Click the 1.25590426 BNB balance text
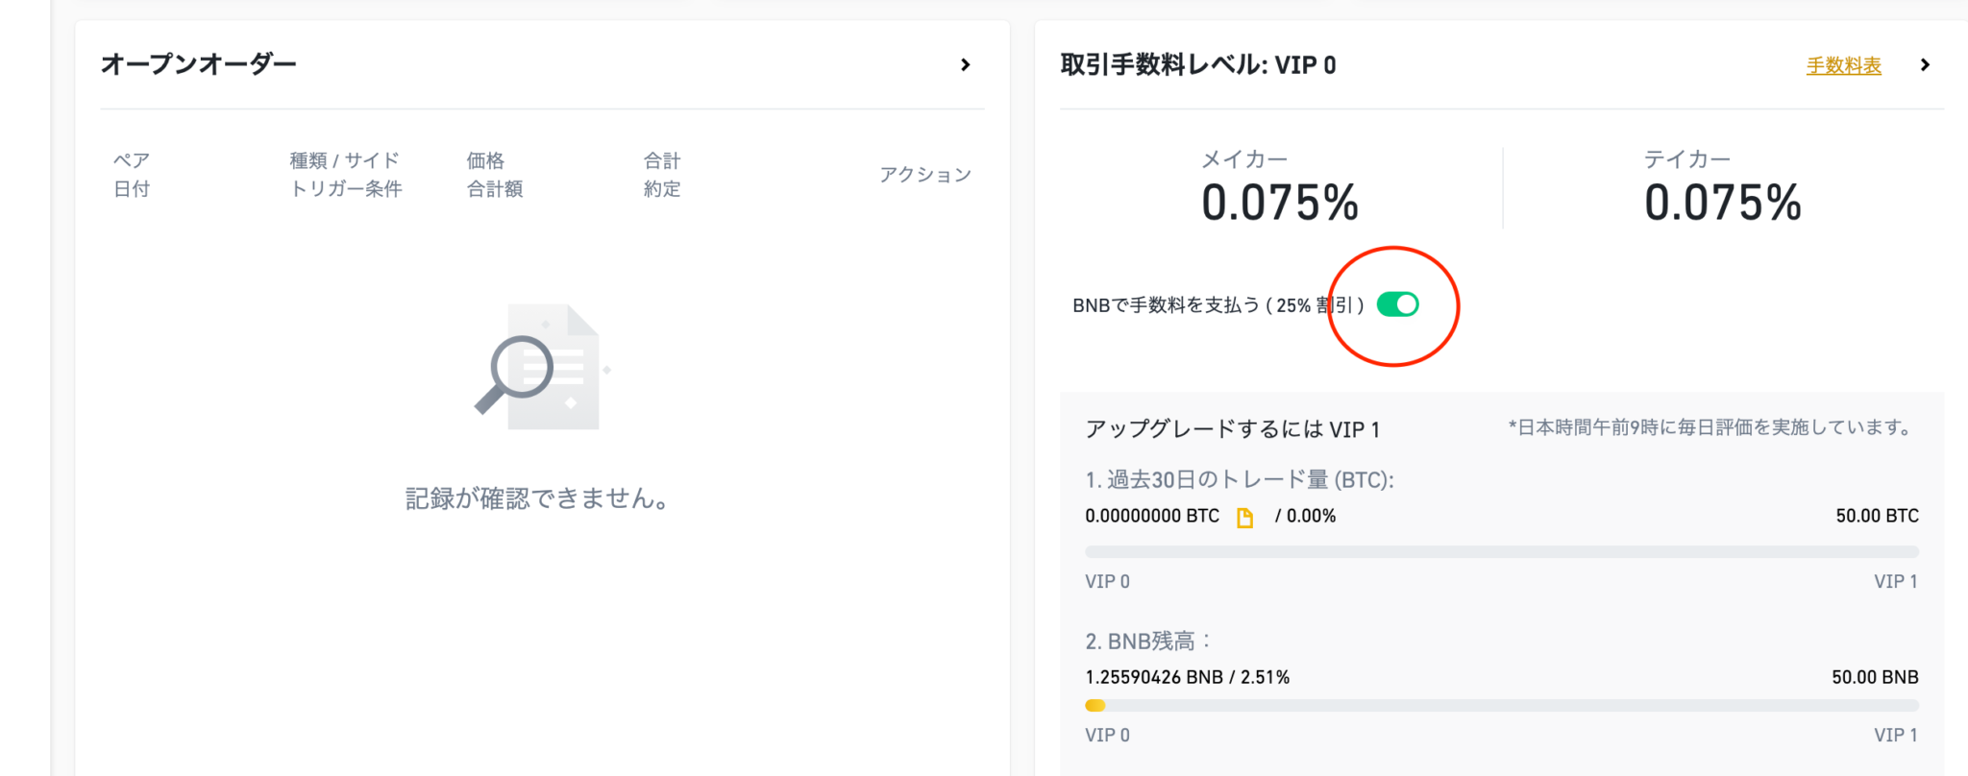Screen dimensions: 1968x776 point(1153,677)
